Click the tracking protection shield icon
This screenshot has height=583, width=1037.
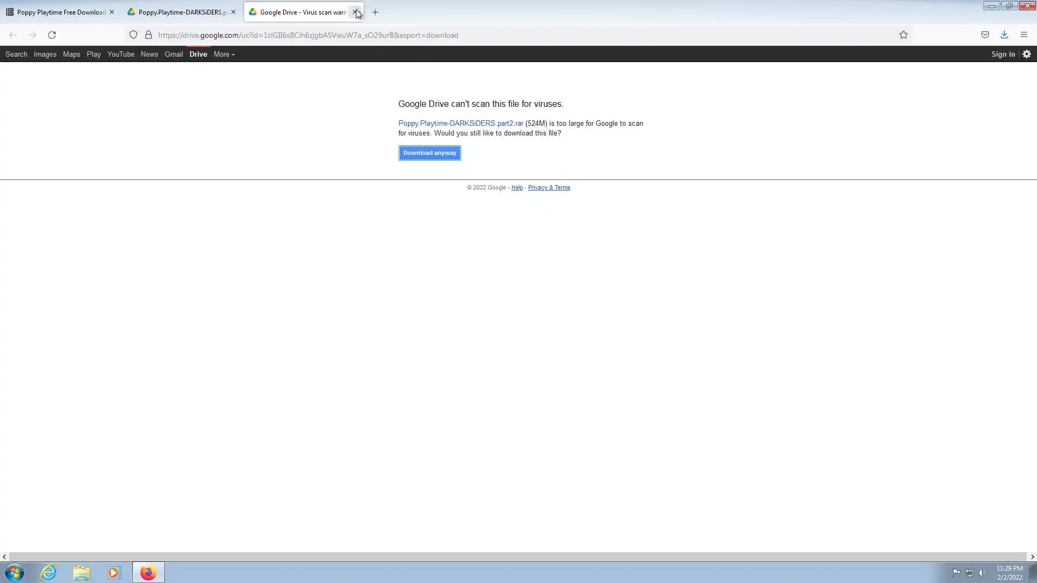(133, 35)
